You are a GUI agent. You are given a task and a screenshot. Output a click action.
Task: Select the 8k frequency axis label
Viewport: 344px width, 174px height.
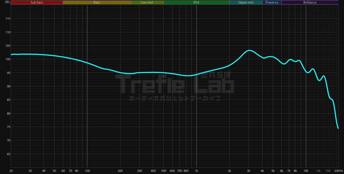pyautogui.click(x=295, y=171)
